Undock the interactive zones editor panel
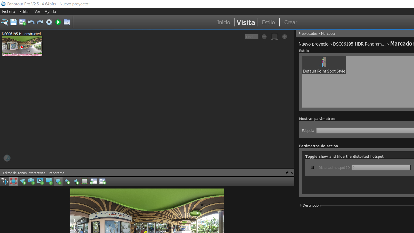The height and width of the screenshot is (233, 414). coord(287,173)
